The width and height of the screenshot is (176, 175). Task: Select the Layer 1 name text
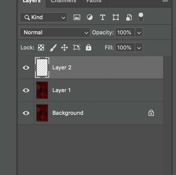pos(62,90)
